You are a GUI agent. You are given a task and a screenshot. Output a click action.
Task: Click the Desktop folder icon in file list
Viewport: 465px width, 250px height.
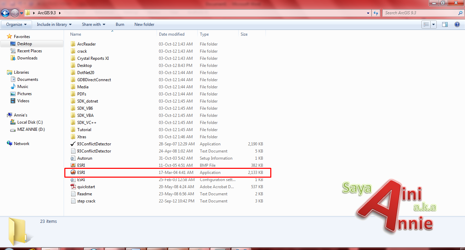tap(73, 66)
